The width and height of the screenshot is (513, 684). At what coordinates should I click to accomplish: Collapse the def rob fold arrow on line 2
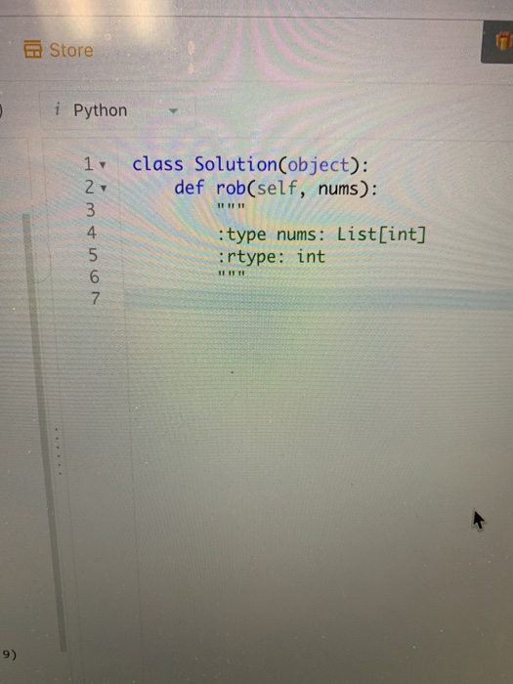[104, 189]
